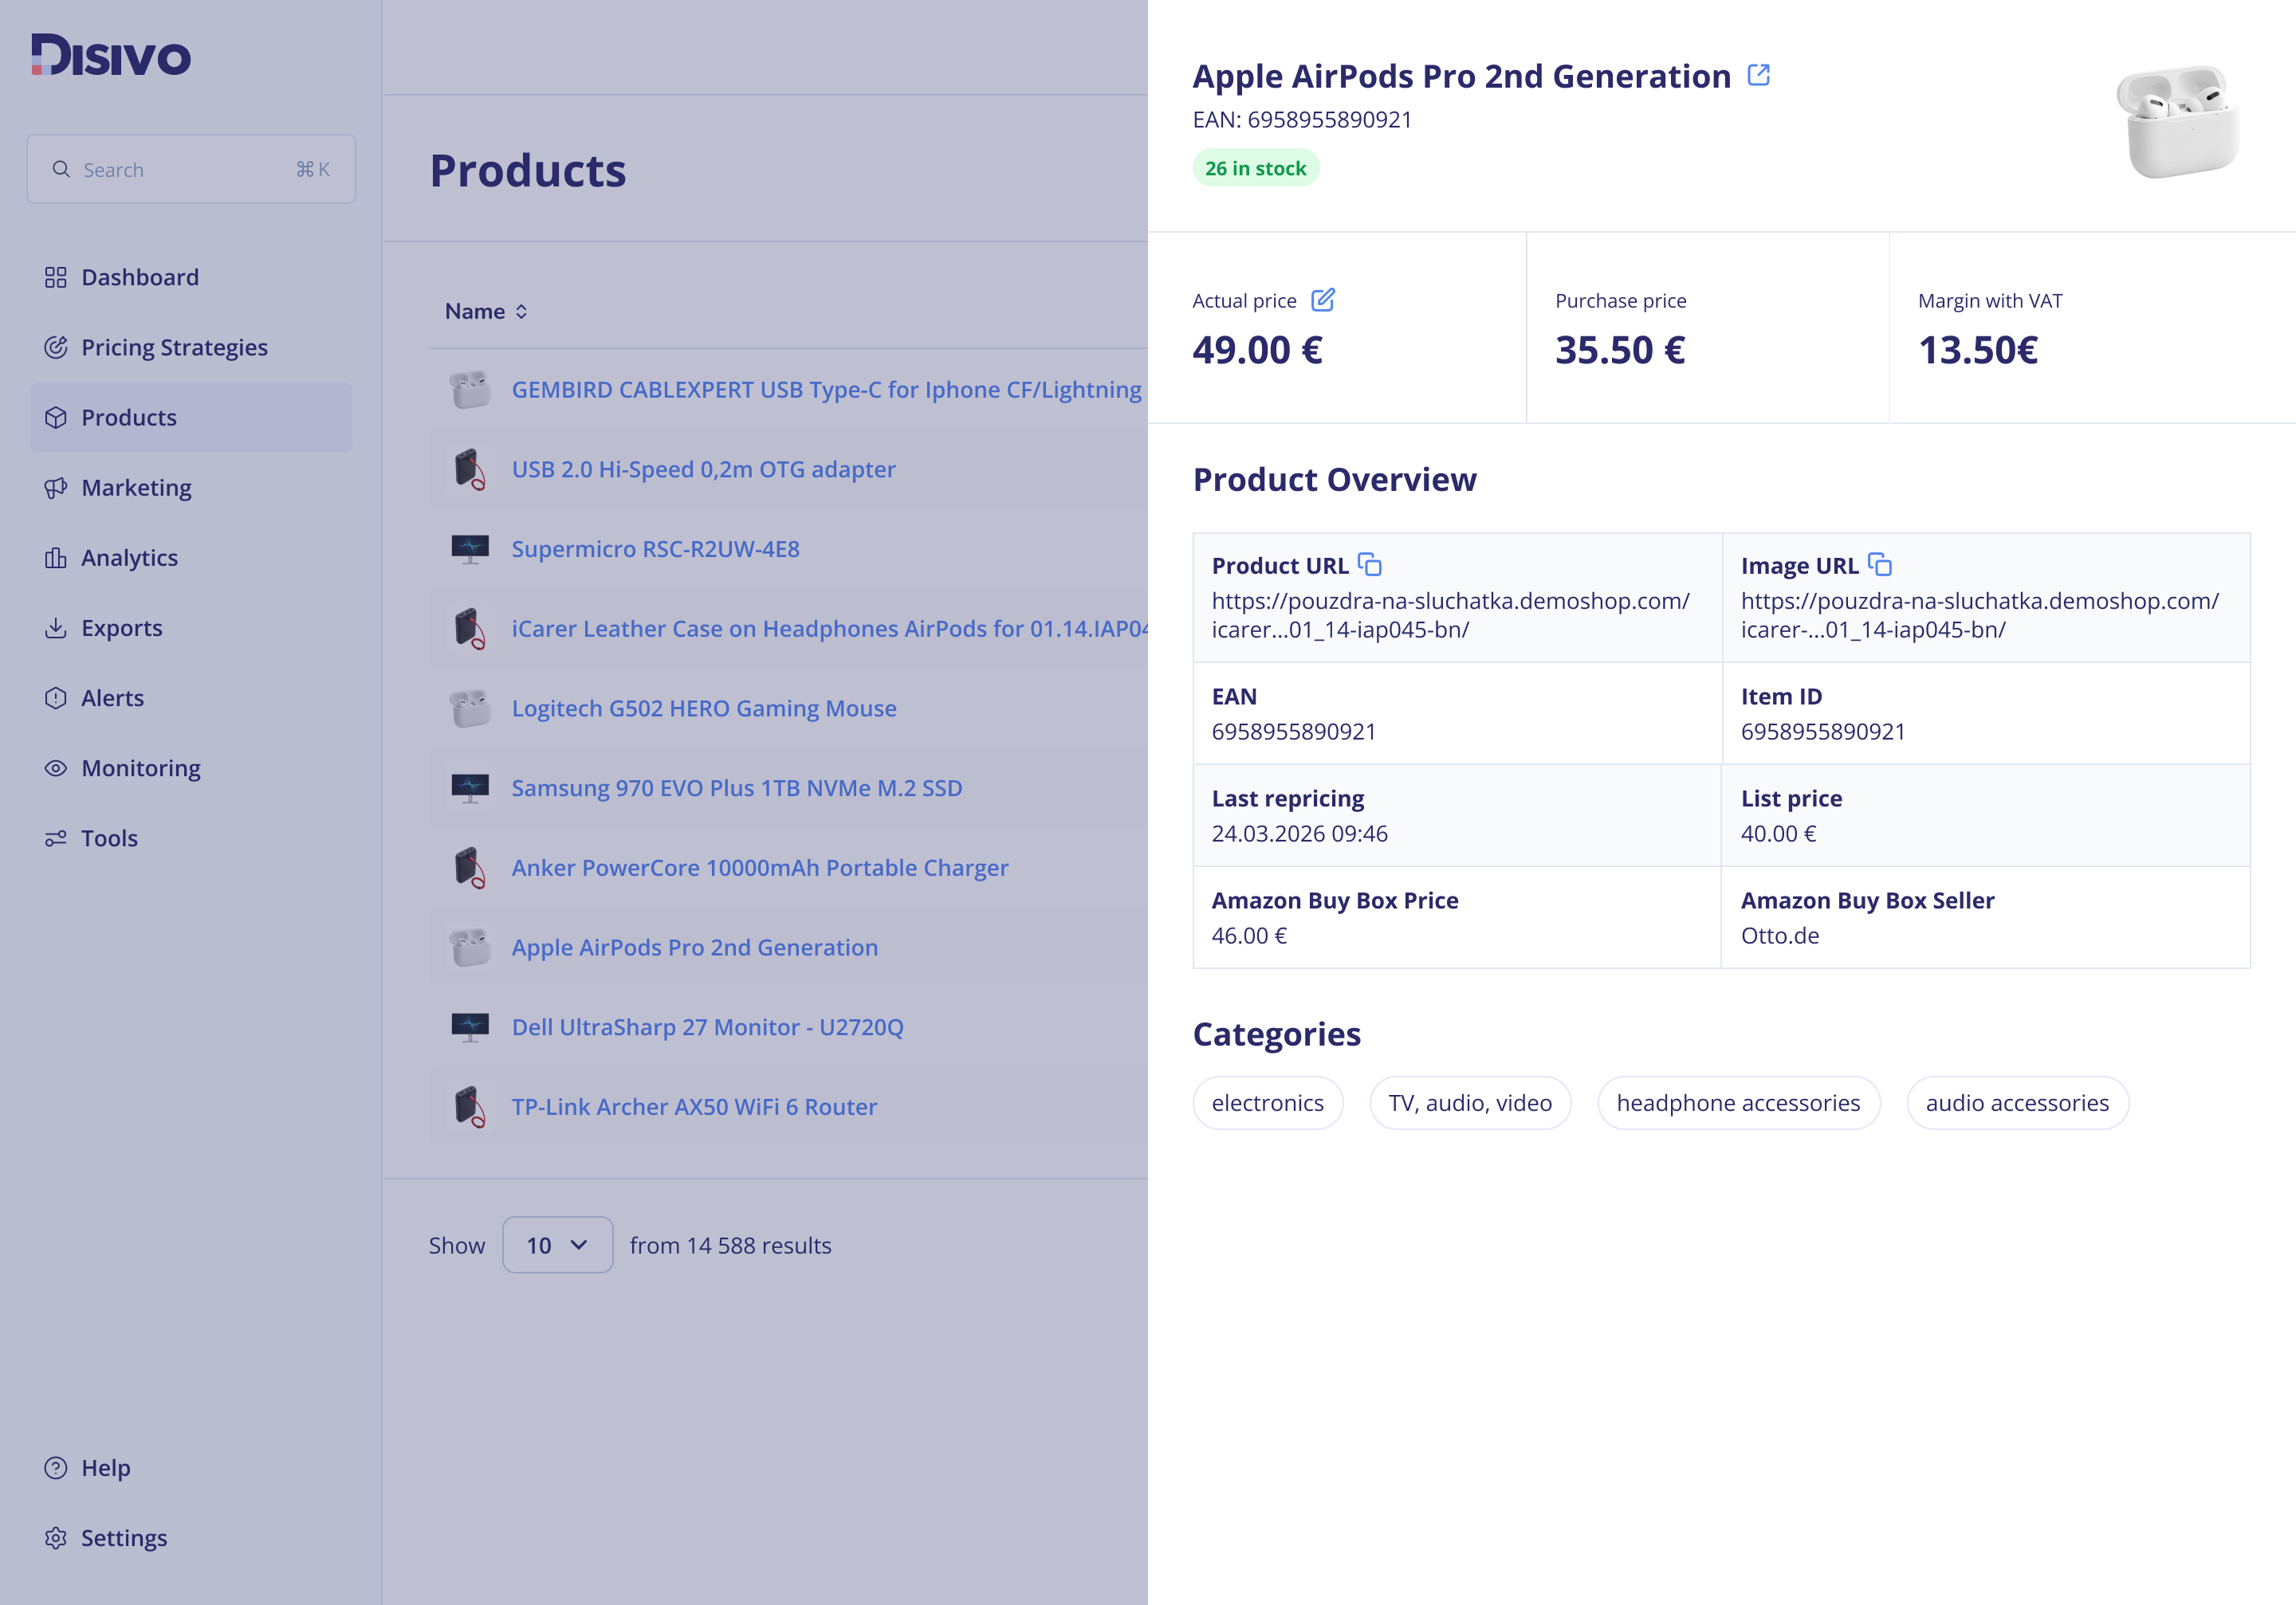
Task: Open Dell UltraSharp 27 Monitor product
Action: point(708,1026)
